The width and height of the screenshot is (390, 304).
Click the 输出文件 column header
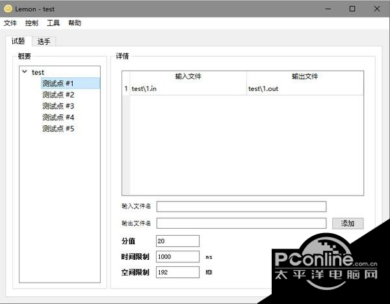click(x=305, y=76)
